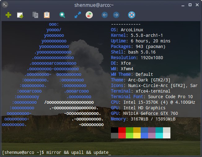Click the Theme Arc-Dark line
202x157 pixels.
141,80
